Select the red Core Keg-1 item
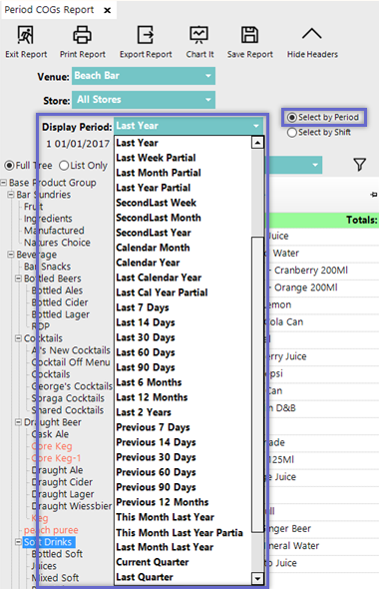This screenshot has width=379, height=589. (56, 458)
